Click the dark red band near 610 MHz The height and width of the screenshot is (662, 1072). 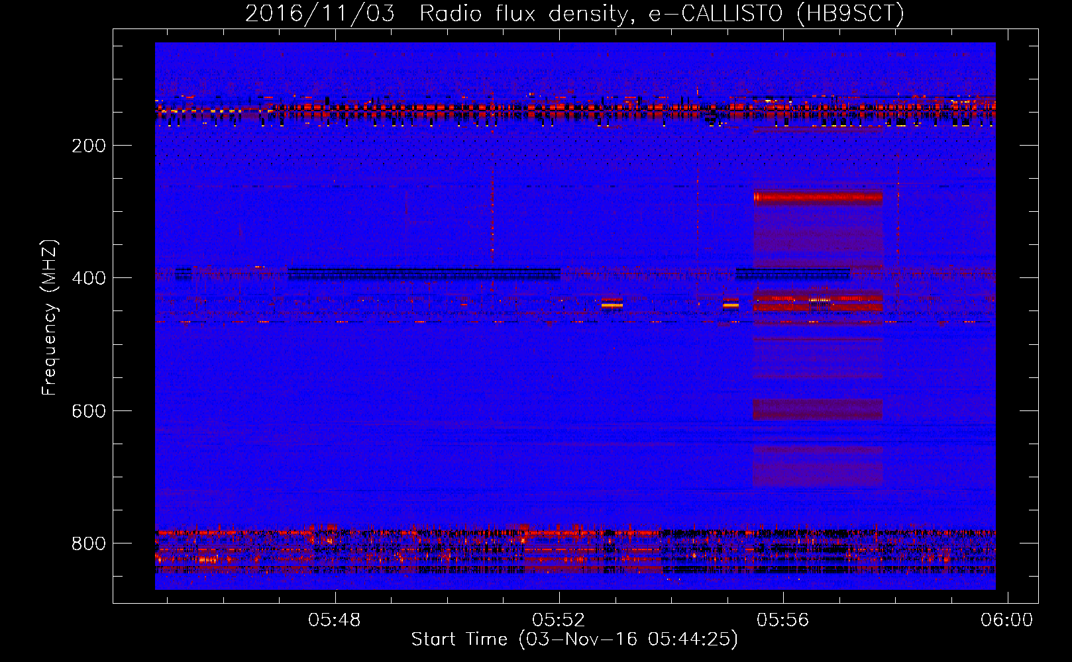click(x=818, y=409)
